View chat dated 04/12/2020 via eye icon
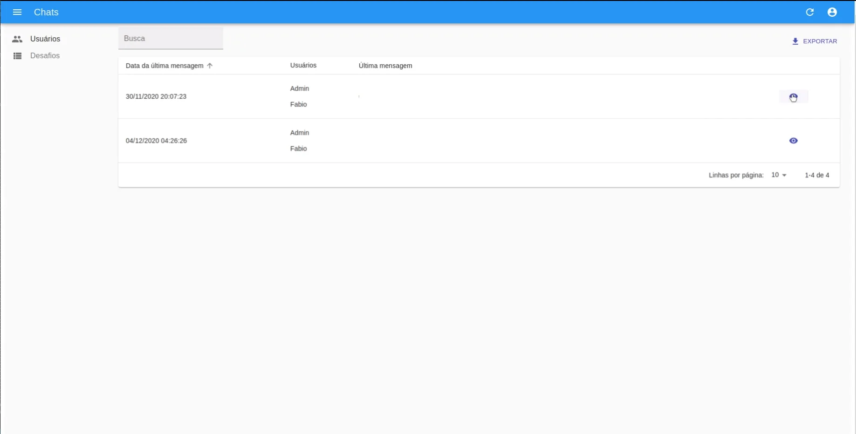Screen dimensions: 856x434 click(794, 141)
